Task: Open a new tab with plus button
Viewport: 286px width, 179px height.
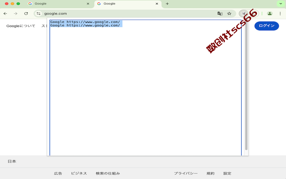Action: pos(167,4)
